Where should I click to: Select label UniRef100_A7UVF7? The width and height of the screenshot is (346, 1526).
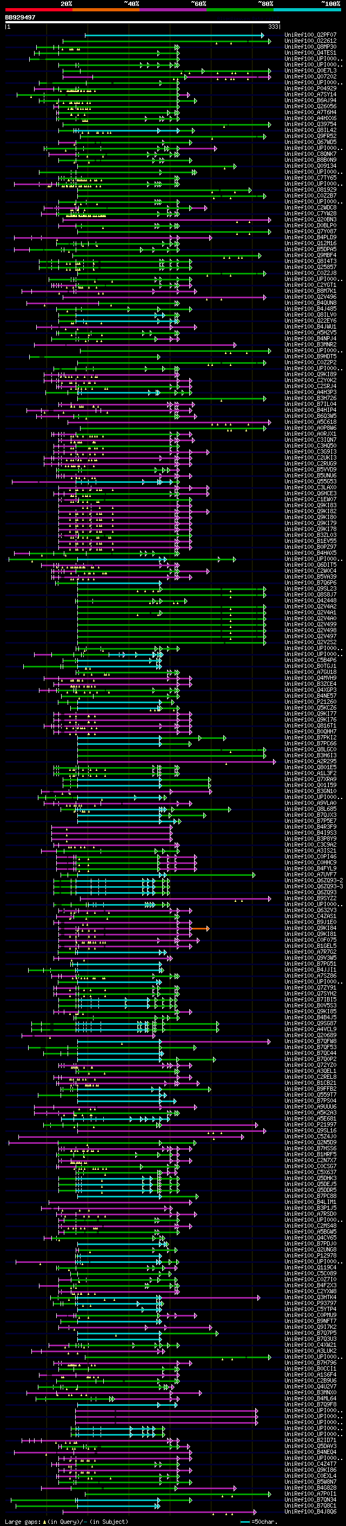click(x=310, y=874)
